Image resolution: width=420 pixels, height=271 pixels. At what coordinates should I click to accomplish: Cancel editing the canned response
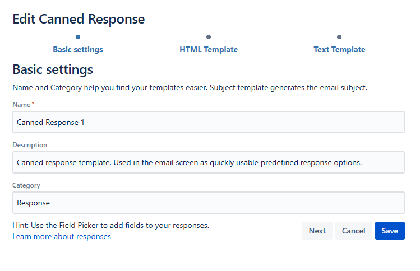point(353,231)
